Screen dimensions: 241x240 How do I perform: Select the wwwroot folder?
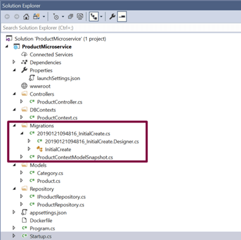[40, 86]
